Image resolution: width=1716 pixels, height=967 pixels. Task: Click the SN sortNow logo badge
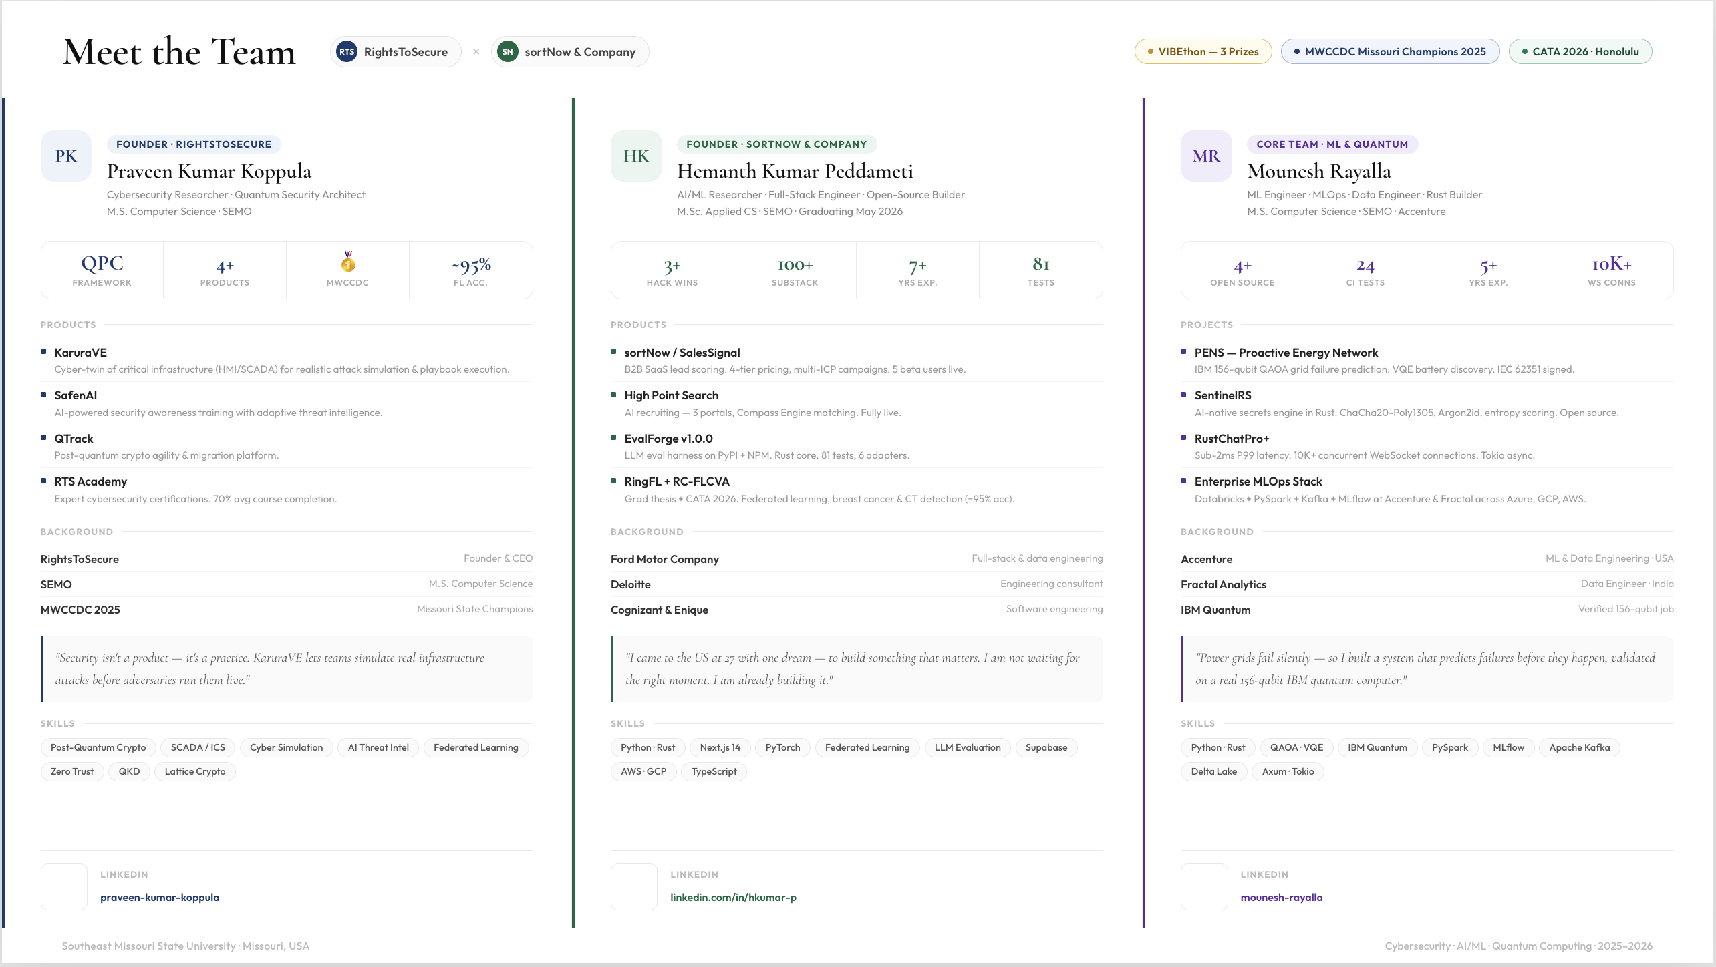pyautogui.click(x=508, y=52)
